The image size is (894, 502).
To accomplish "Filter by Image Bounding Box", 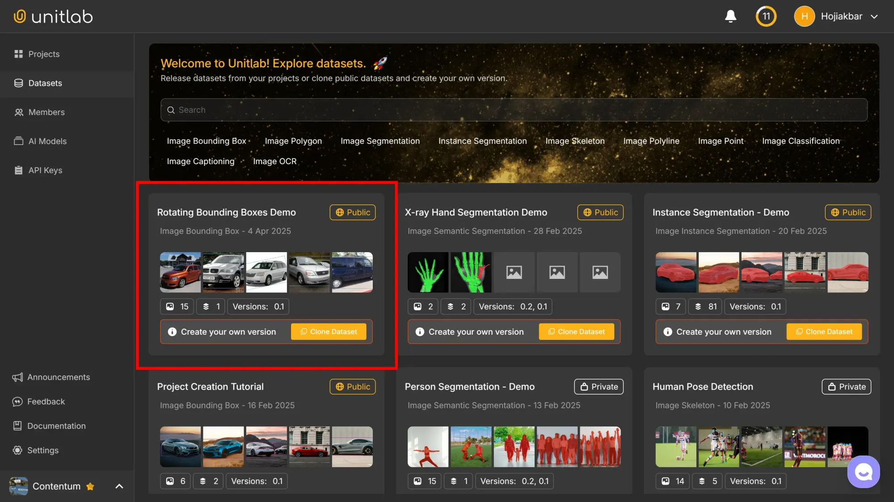I will point(207,141).
